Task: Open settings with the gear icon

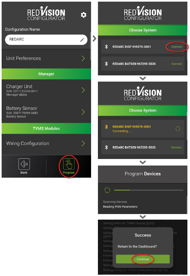Action: pyautogui.click(x=84, y=15)
